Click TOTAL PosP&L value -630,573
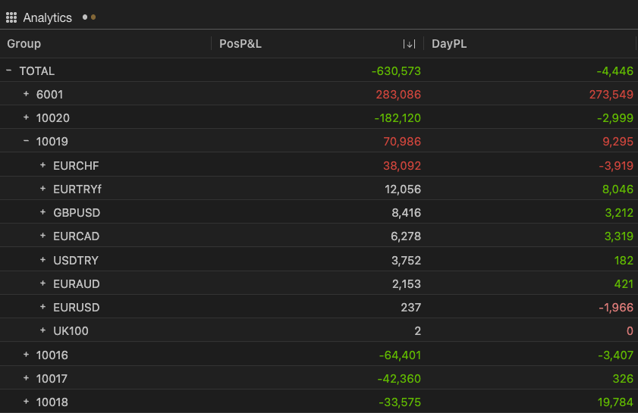Screen dimensions: 638x413 (x=396, y=71)
